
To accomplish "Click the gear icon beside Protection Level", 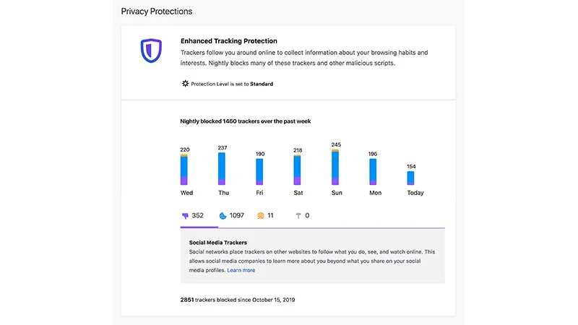I will pyautogui.click(x=185, y=84).
